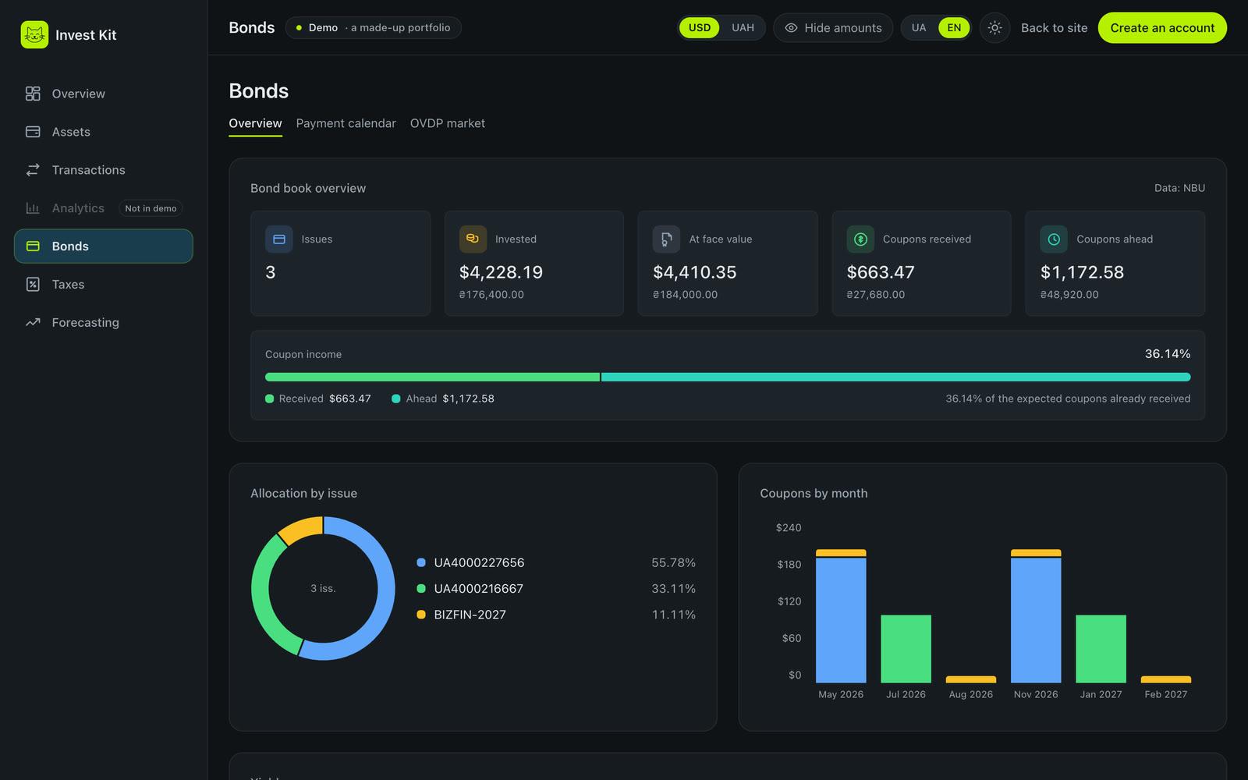Click blue swatch beside UA4000227656
Image resolution: width=1248 pixels, height=780 pixels.
pyautogui.click(x=421, y=562)
